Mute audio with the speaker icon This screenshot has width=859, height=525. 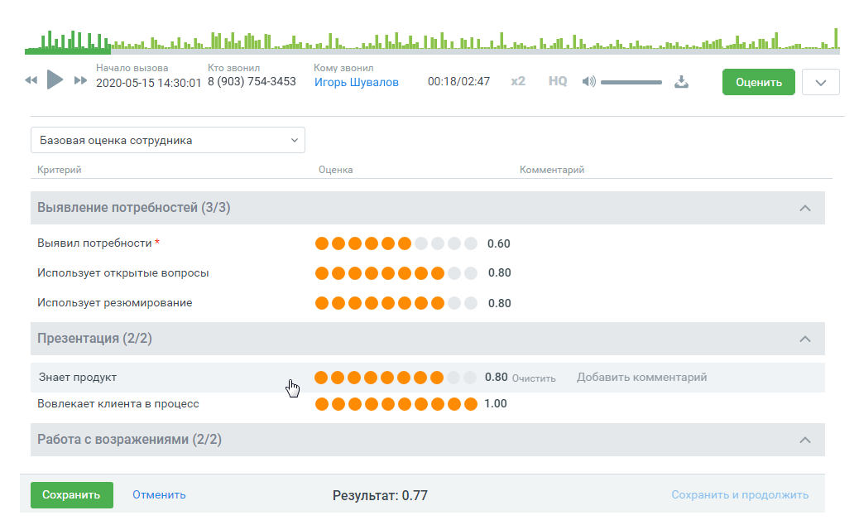(588, 81)
